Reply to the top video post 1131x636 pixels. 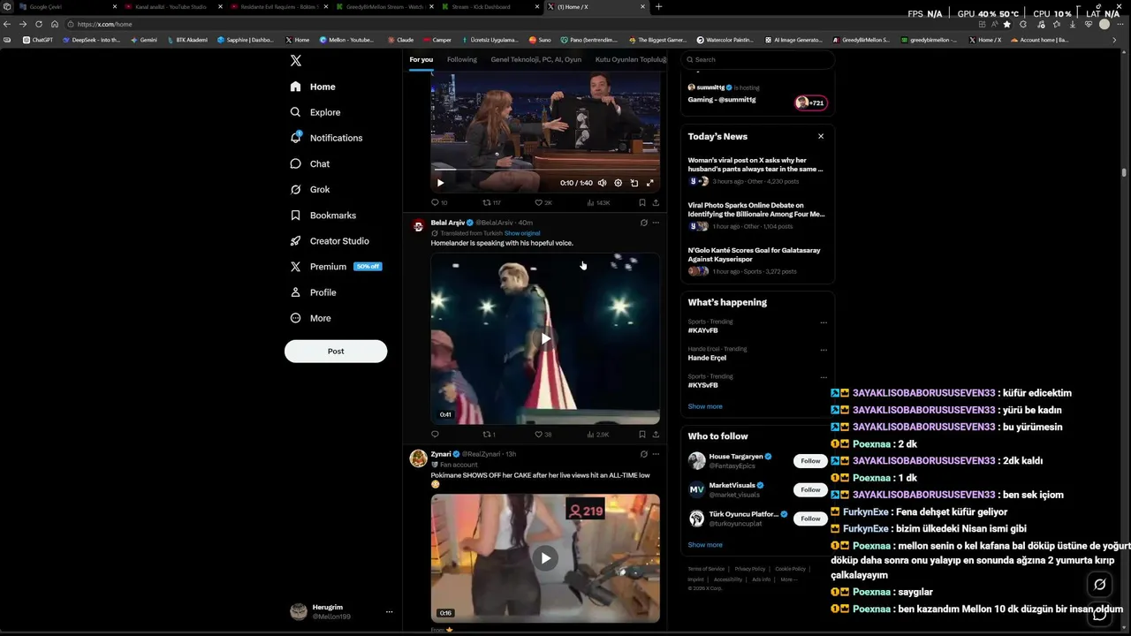438,202
